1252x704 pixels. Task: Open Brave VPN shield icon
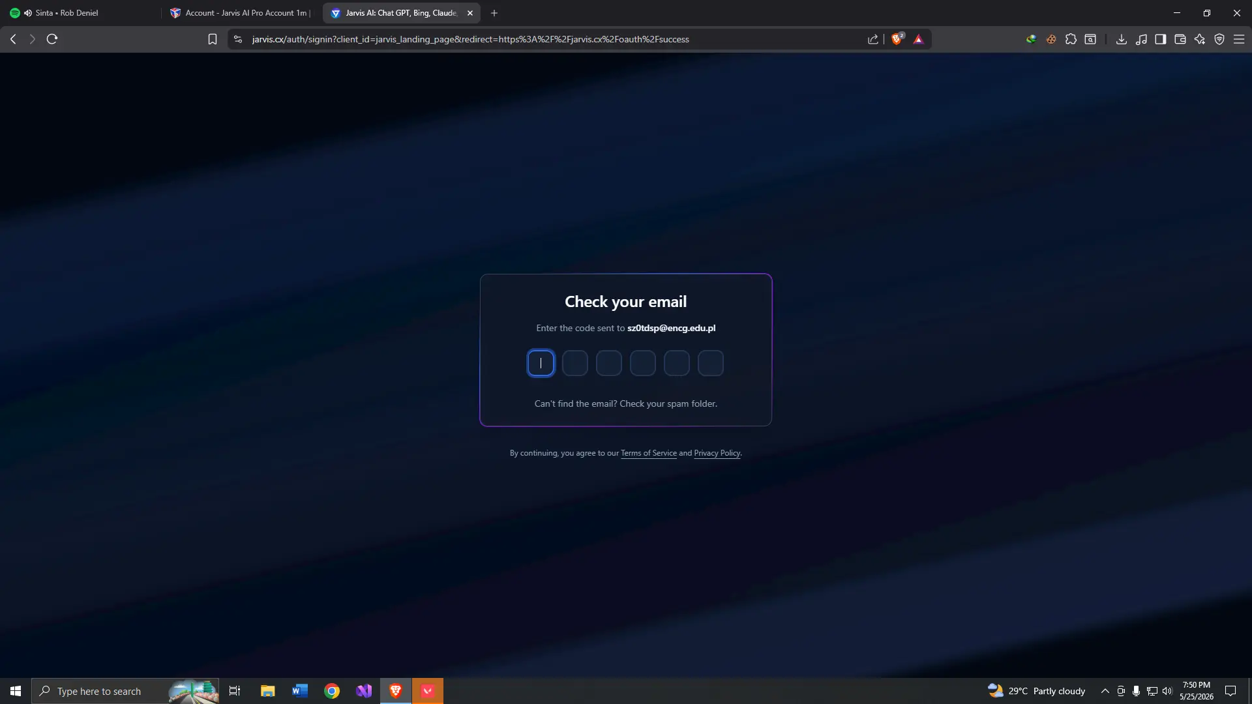[x=1219, y=39]
